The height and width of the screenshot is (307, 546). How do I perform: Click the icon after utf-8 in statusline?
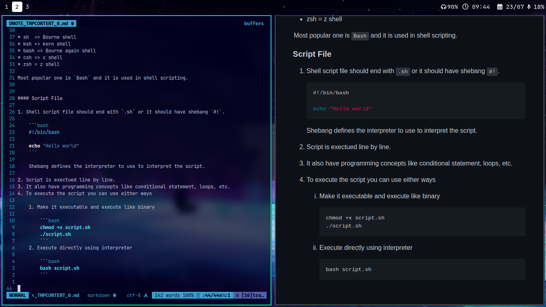click(x=146, y=295)
